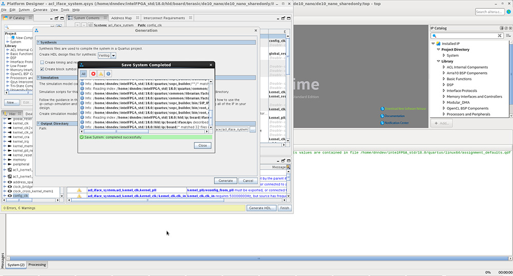Collapse the Output Directory section
The image size is (513, 276).
[38, 124]
